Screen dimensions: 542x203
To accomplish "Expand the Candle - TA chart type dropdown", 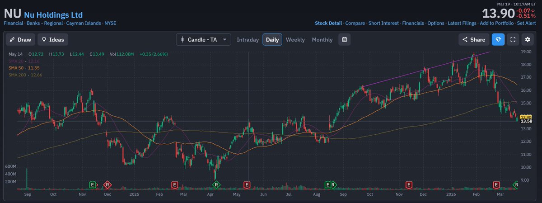I will coord(203,40).
